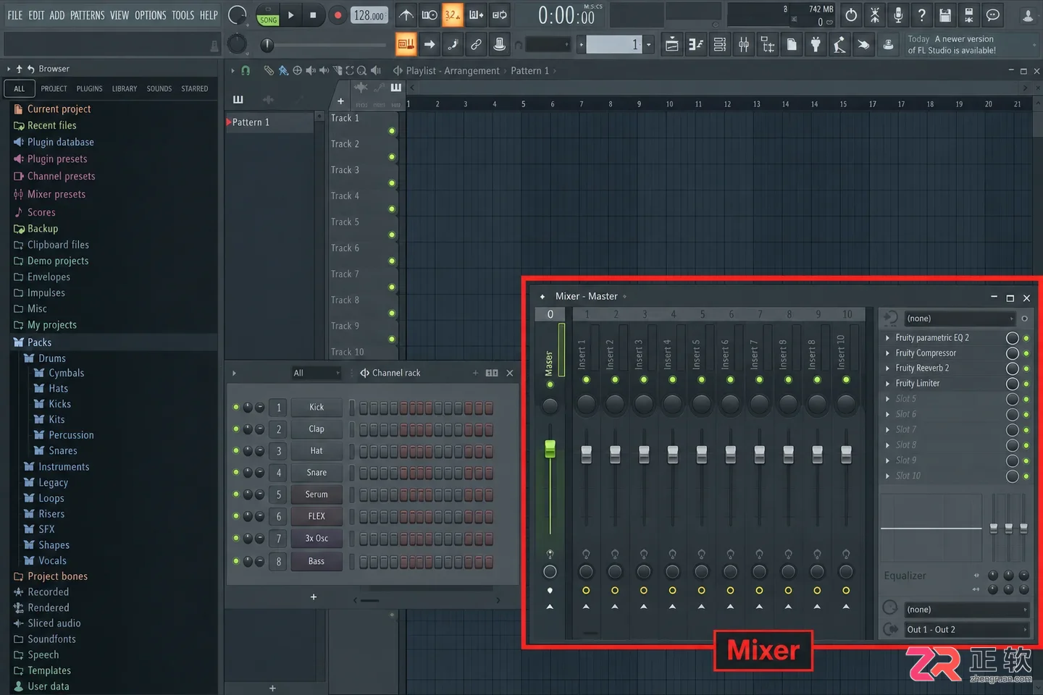The height and width of the screenshot is (695, 1043).
Task: Toggle typing keyboard to piano icon
Action: pyautogui.click(x=406, y=45)
